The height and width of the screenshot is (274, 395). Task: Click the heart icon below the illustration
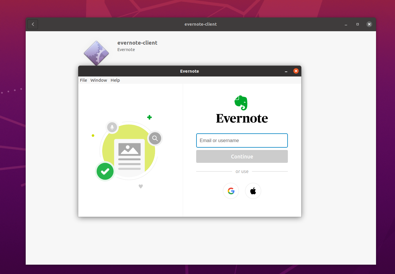(141, 186)
